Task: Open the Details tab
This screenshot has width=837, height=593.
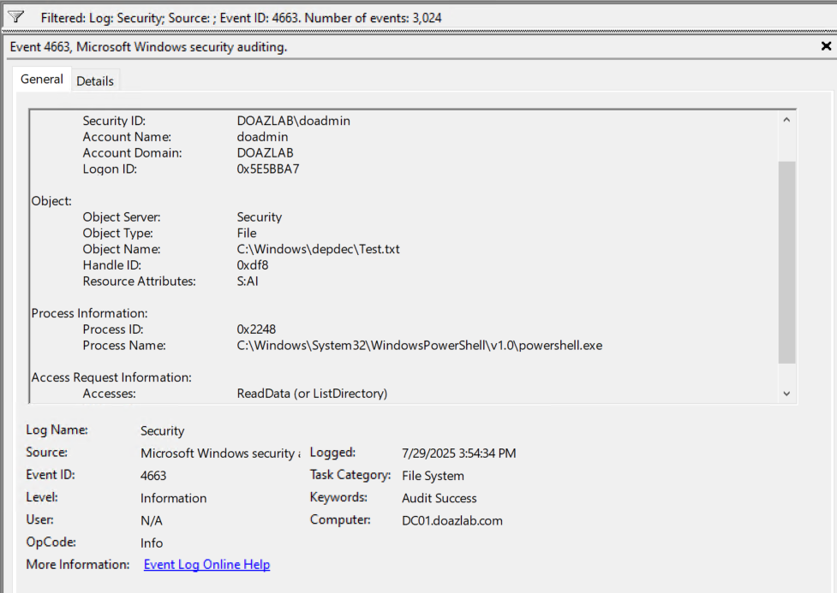Action: coord(95,81)
